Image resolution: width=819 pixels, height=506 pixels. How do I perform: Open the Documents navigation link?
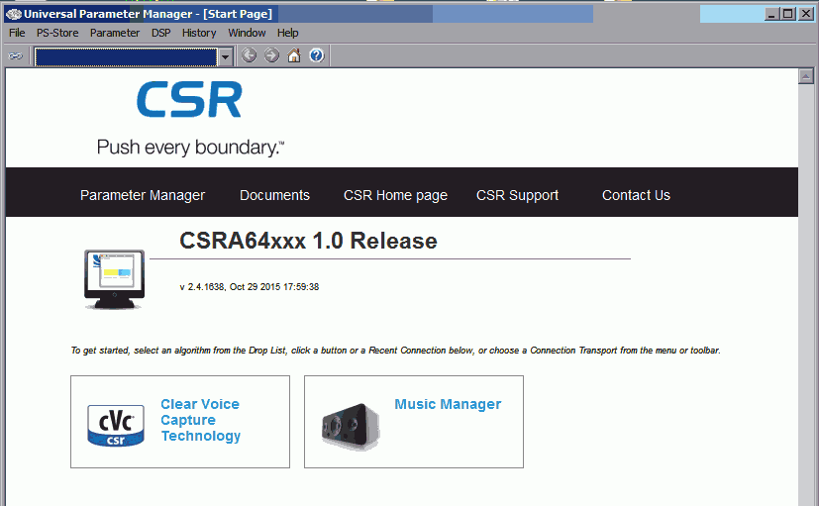click(274, 195)
